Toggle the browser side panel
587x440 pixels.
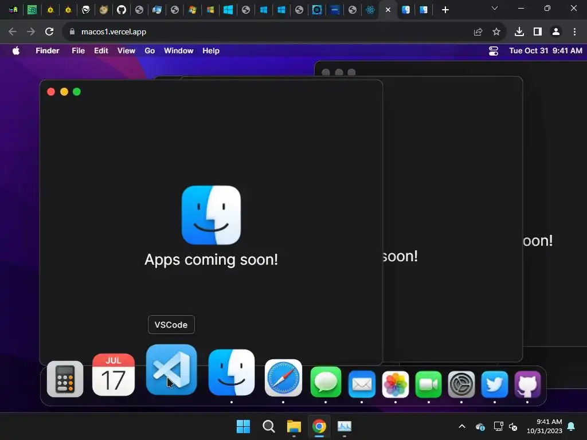[x=538, y=32]
